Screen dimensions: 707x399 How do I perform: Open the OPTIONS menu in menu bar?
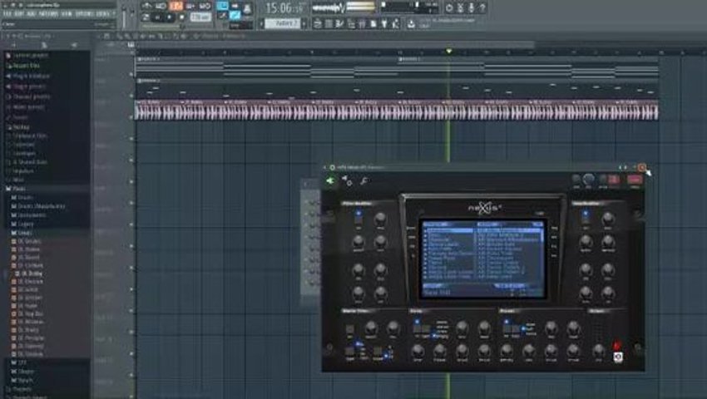(x=84, y=14)
